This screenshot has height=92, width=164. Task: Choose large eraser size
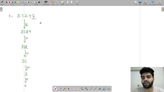[39, 2]
